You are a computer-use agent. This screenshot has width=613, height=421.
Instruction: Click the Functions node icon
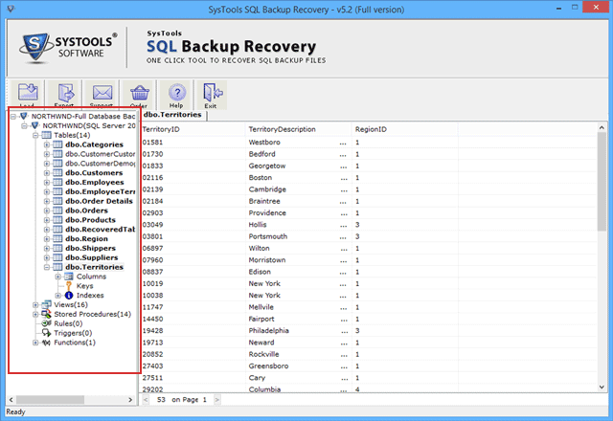point(47,343)
